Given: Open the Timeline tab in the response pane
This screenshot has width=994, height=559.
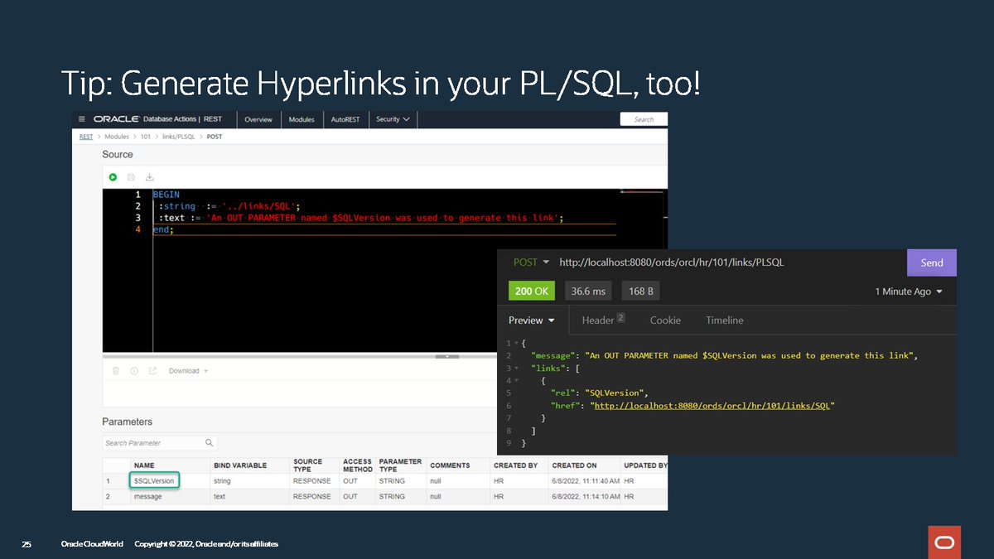Looking at the screenshot, I should pyautogui.click(x=725, y=320).
